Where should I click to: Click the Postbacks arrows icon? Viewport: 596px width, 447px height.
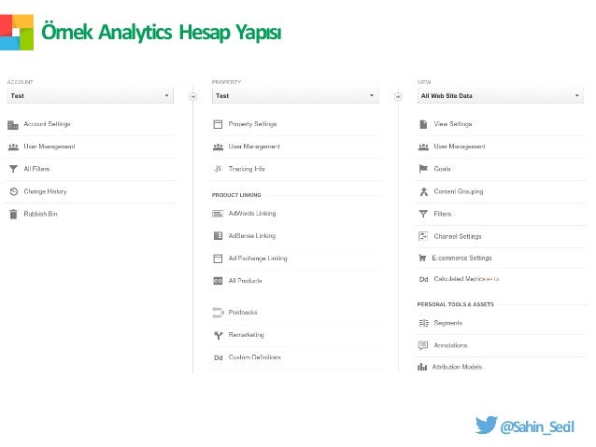[x=218, y=313]
